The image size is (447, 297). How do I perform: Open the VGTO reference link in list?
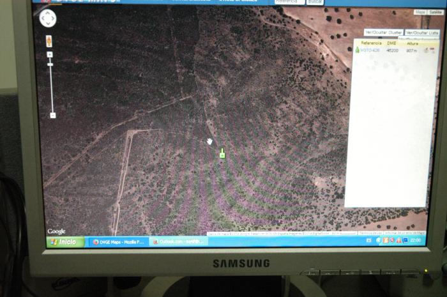click(x=370, y=50)
